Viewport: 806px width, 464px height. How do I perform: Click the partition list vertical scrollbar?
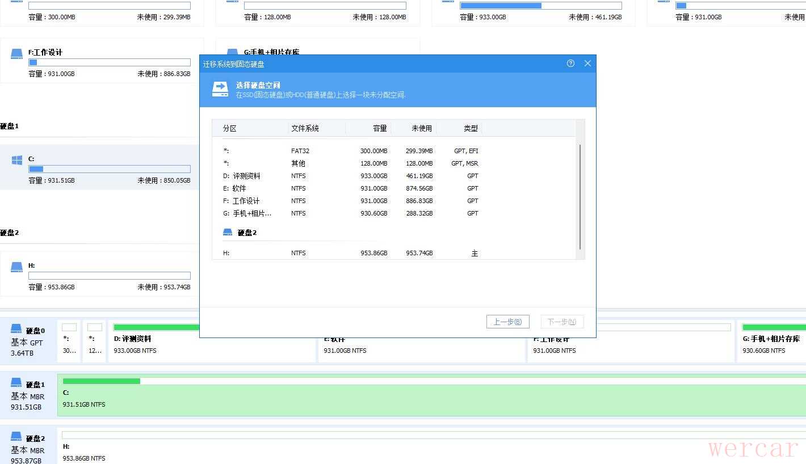point(580,196)
